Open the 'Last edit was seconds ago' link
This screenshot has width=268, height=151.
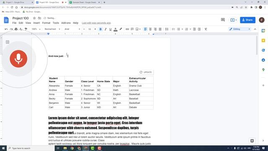96,23
